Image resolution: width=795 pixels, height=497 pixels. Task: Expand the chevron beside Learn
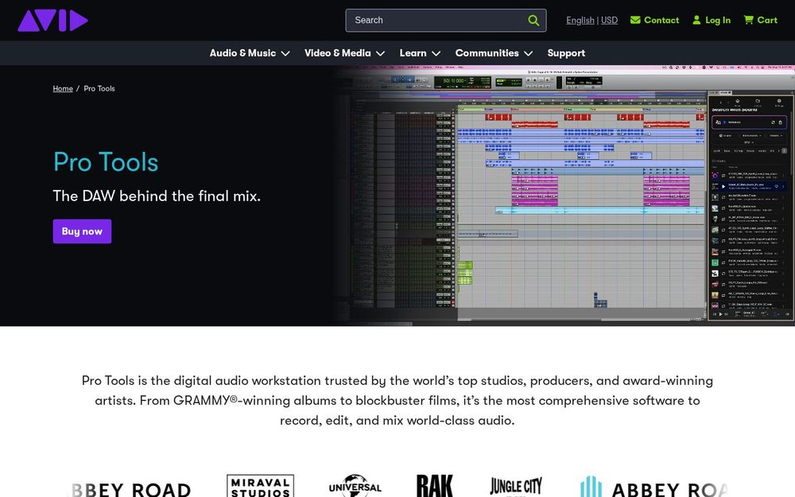(x=436, y=54)
